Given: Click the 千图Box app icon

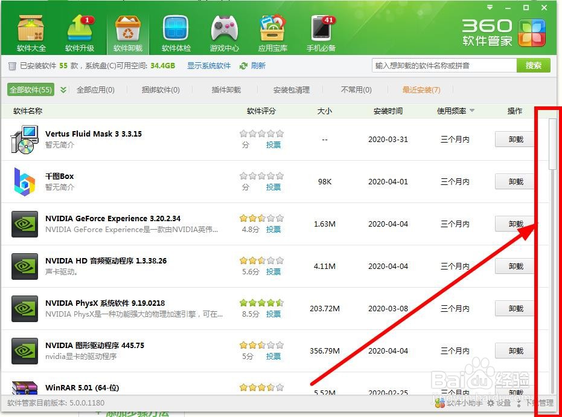Looking at the screenshot, I should pos(24,181).
